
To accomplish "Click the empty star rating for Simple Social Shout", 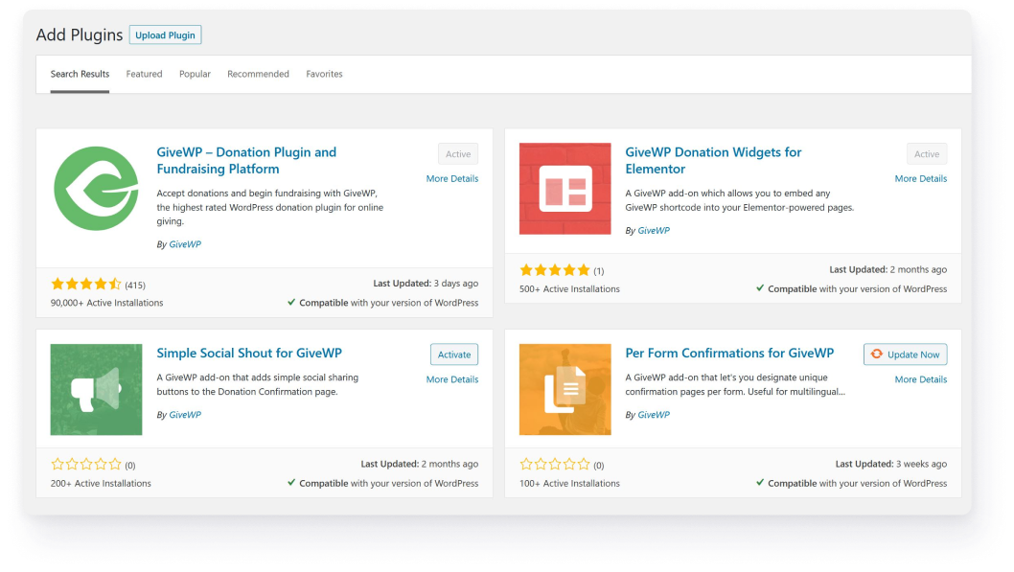I will (x=86, y=465).
